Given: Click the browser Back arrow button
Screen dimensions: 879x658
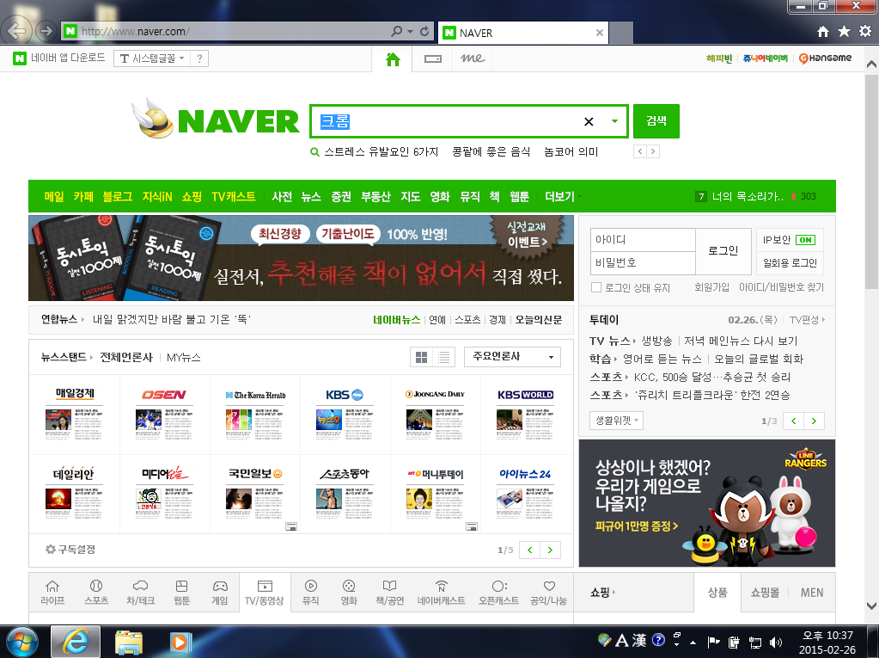Looking at the screenshot, I should tap(17, 30).
